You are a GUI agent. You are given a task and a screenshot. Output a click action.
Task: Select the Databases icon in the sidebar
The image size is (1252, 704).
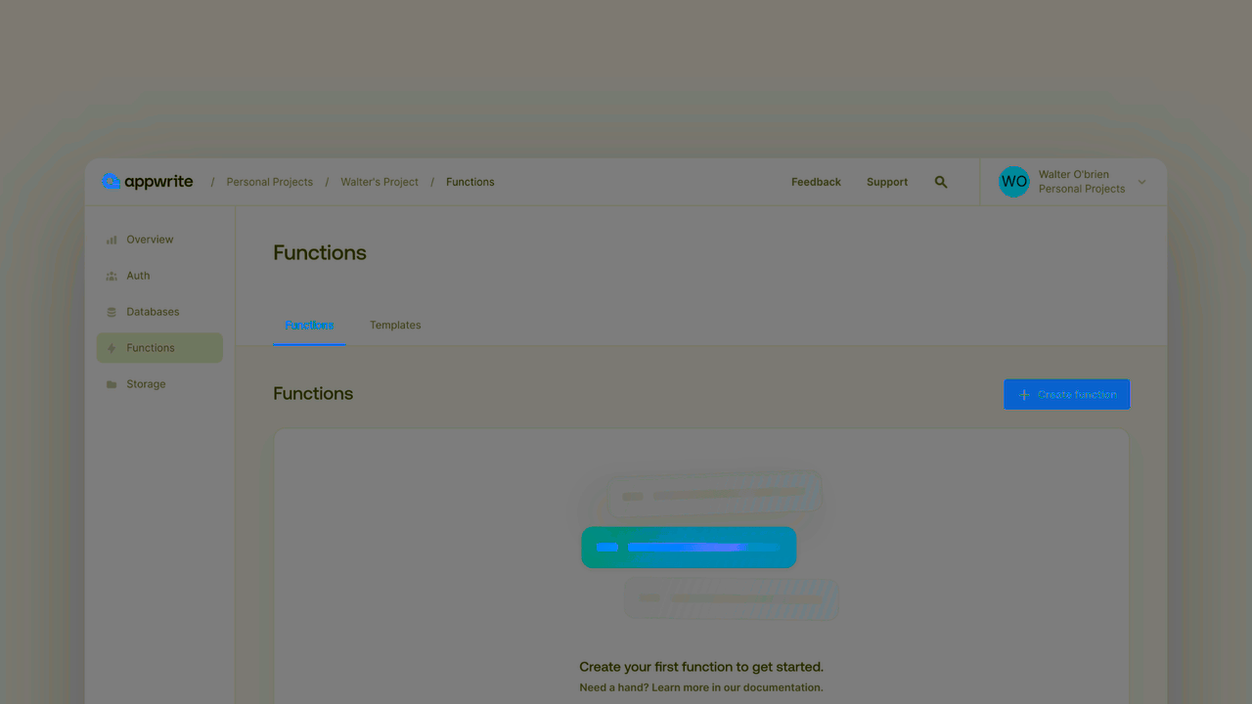click(112, 311)
